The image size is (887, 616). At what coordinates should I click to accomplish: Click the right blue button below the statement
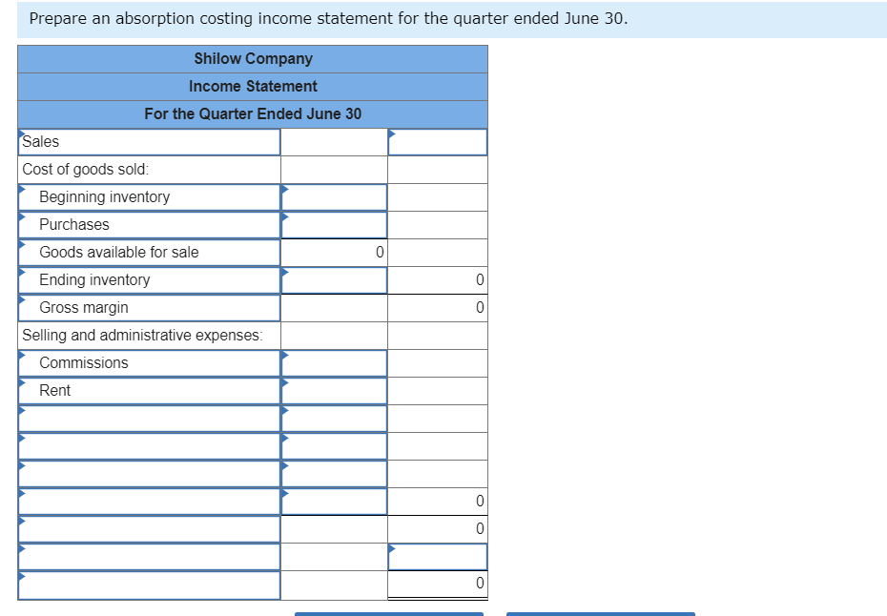coord(601,613)
